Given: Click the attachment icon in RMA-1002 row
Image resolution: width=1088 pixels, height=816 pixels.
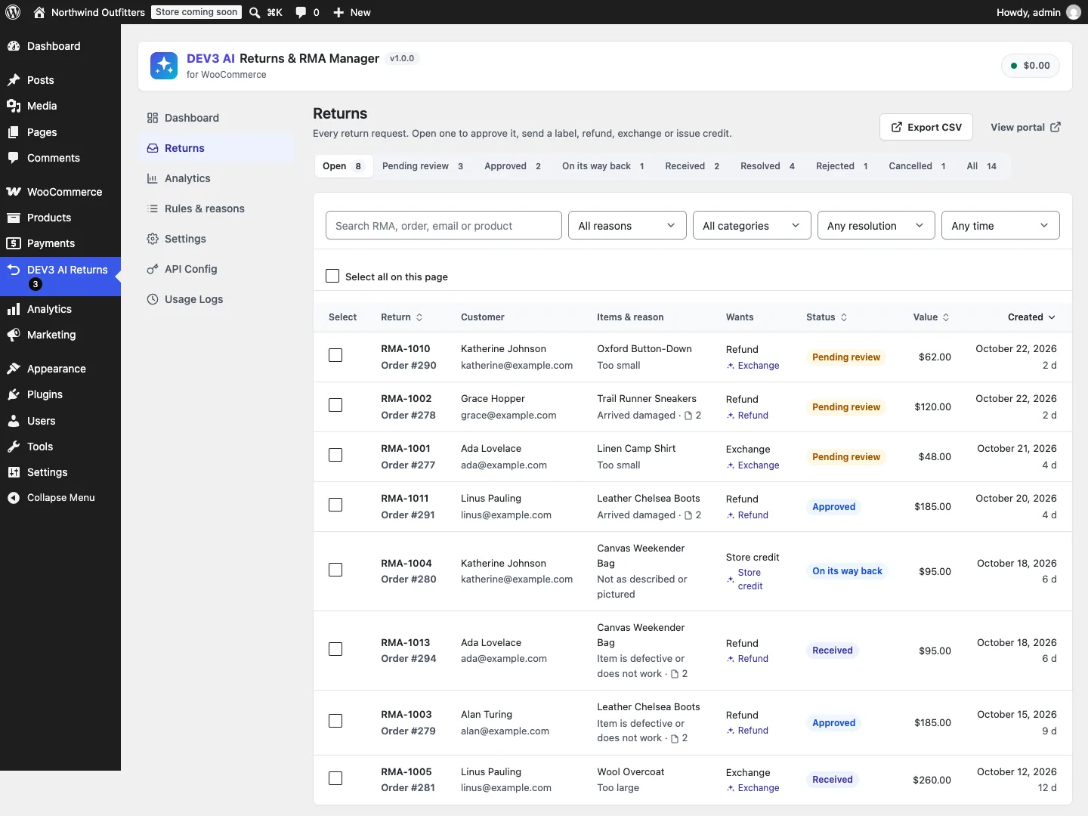Looking at the screenshot, I should pos(688,416).
